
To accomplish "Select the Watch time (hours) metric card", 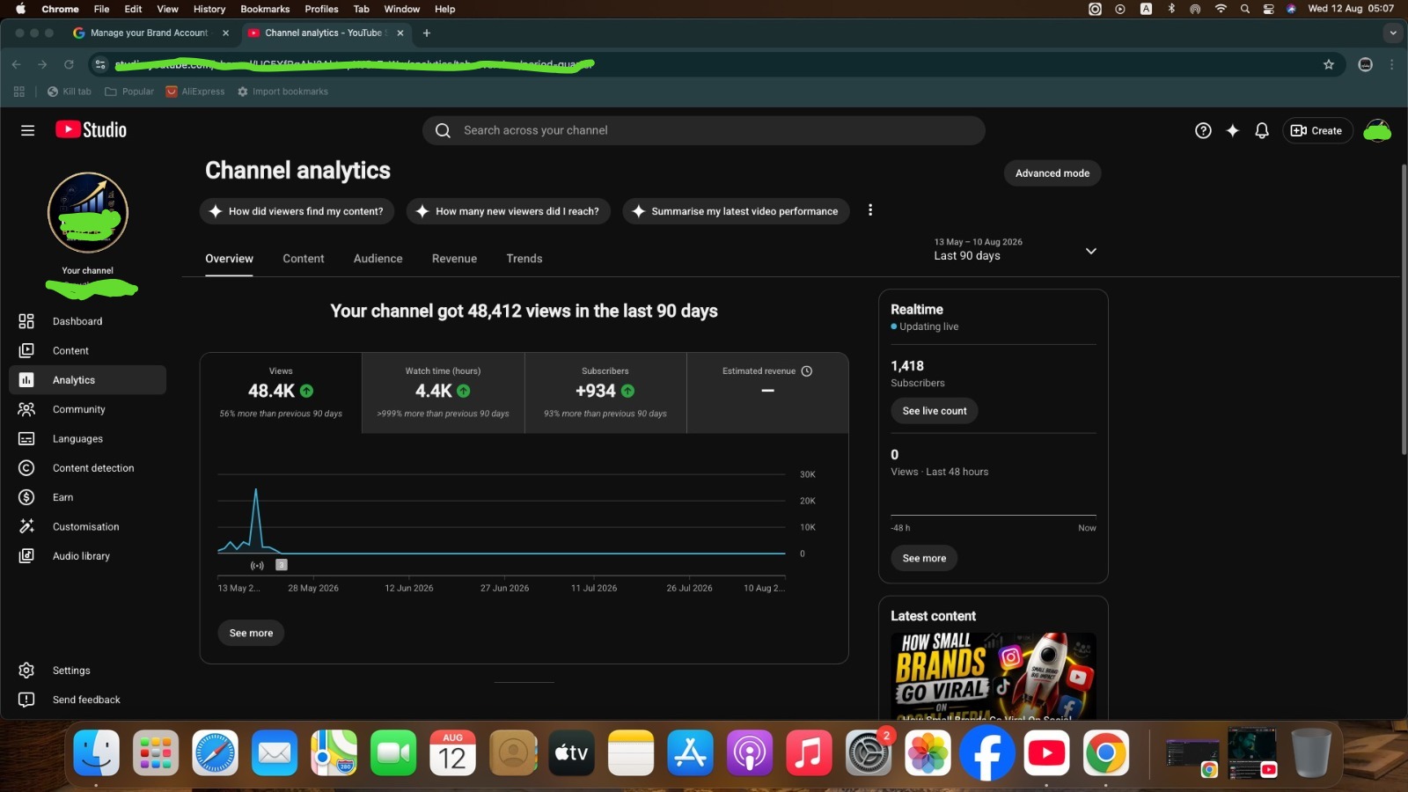I will [x=443, y=392].
